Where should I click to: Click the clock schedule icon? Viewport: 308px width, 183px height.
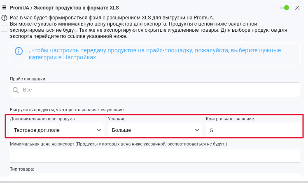4,18
